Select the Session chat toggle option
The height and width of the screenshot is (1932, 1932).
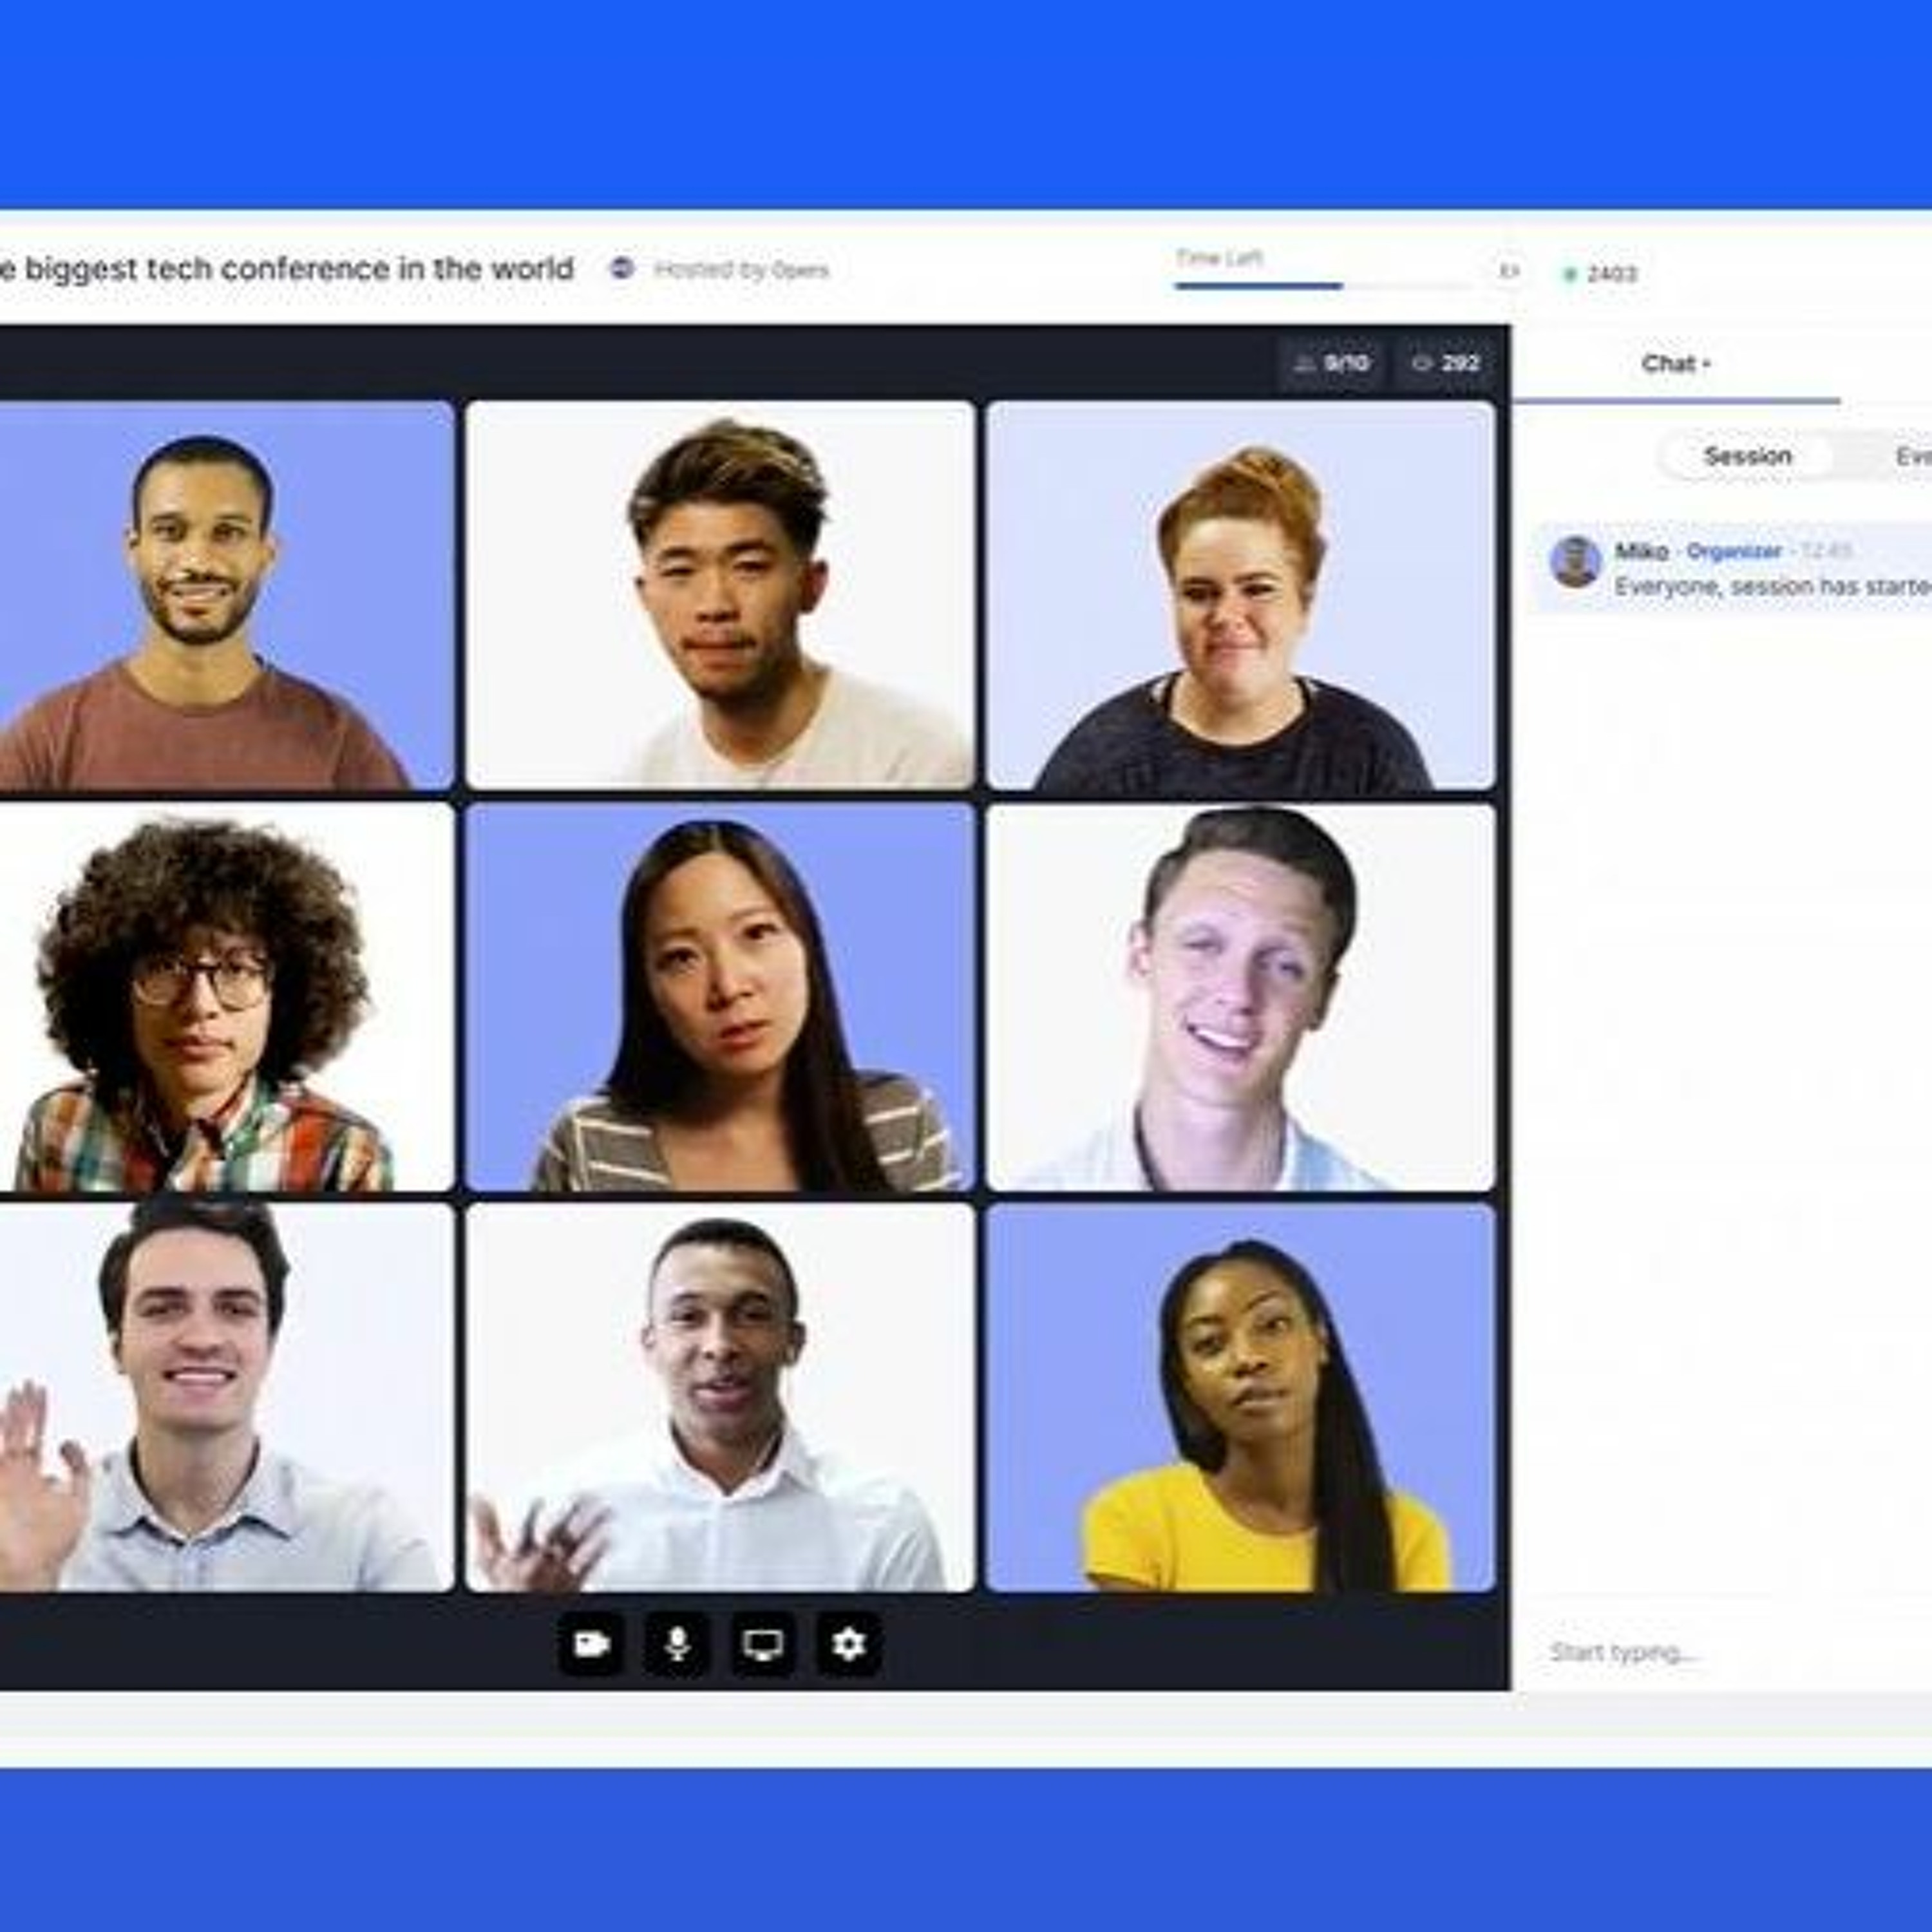[1747, 456]
